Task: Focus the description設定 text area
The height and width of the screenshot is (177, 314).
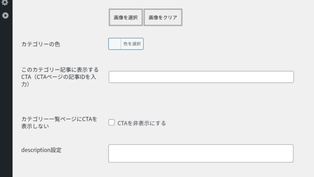Action: tap(201, 153)
